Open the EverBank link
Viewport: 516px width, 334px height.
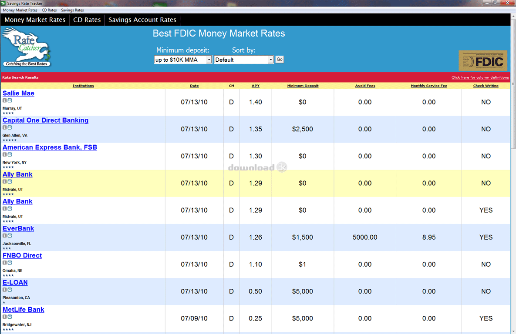click(18, 228)
